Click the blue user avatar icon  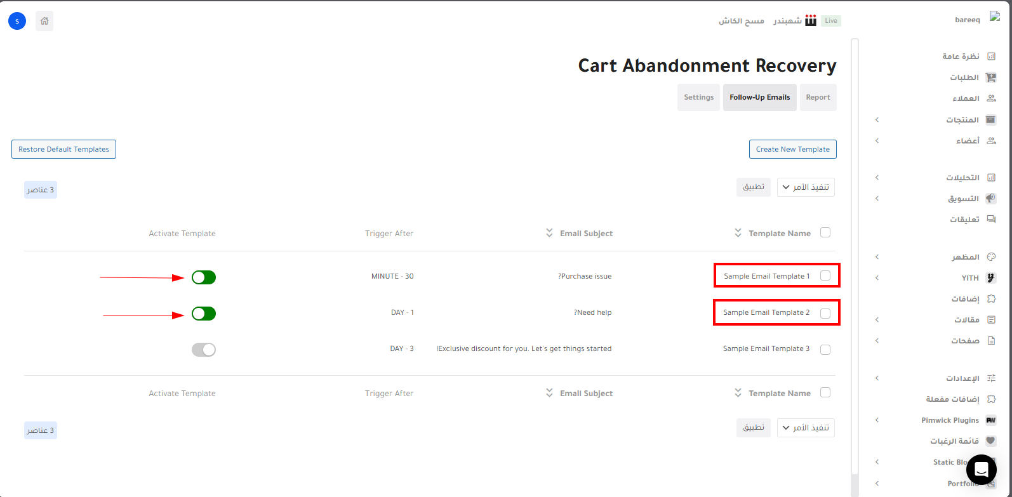click(x=17, y=21)
